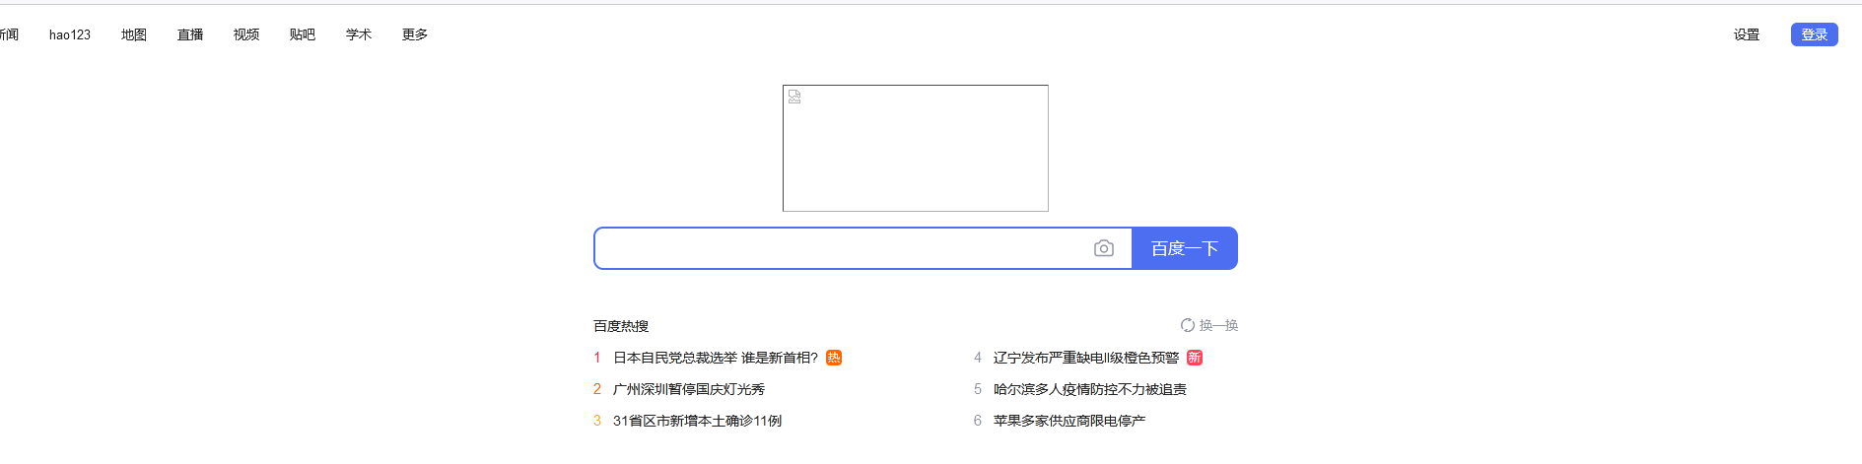Open the 登录 login button

pyautogui.click(x=1815, y=34)
